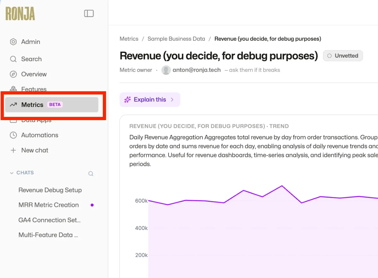Click the Unvetted status badge
Image resolution: width=378 pixels, height=278 pixels.
(x=343, y=56)
